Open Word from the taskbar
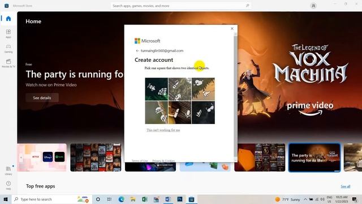Image resolution: width=362 pixels, height=204 pixels. click(x=168, y=199)
